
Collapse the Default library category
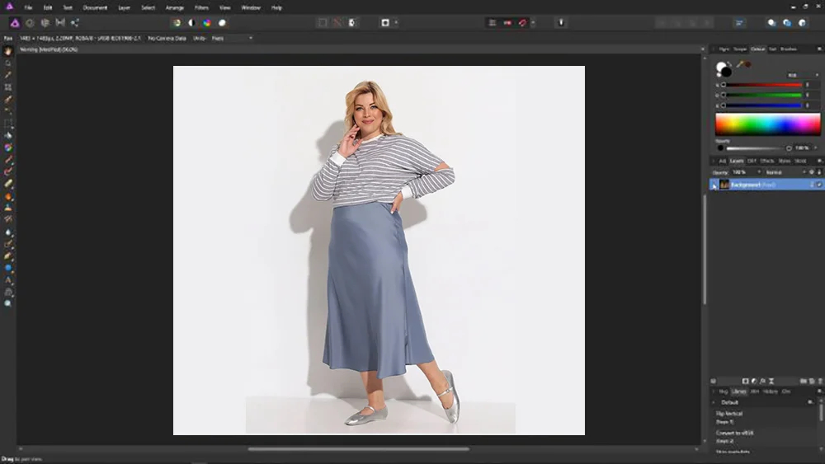point(714,402)
